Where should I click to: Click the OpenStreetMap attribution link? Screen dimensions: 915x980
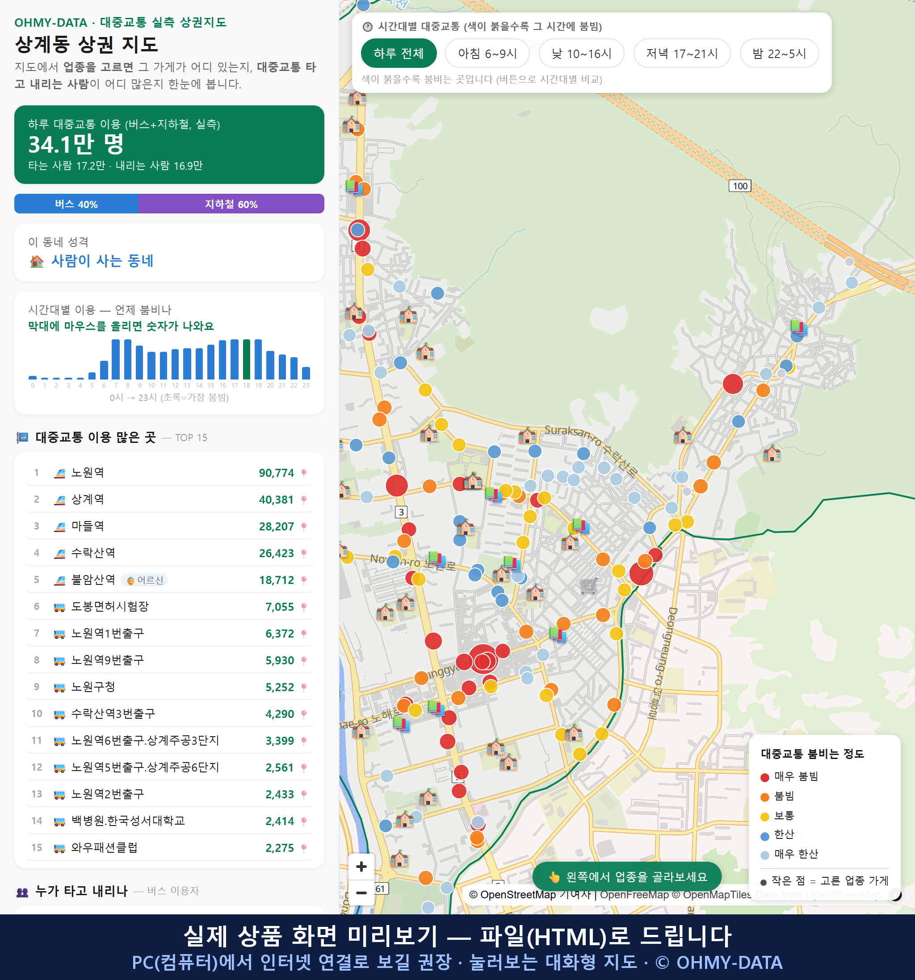tap(517, 895)
